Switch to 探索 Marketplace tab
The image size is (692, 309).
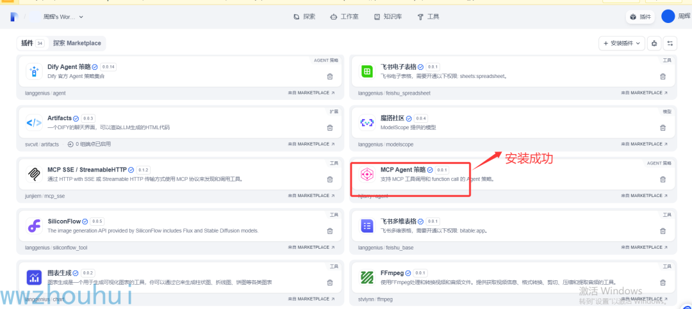tap(77, 44)
